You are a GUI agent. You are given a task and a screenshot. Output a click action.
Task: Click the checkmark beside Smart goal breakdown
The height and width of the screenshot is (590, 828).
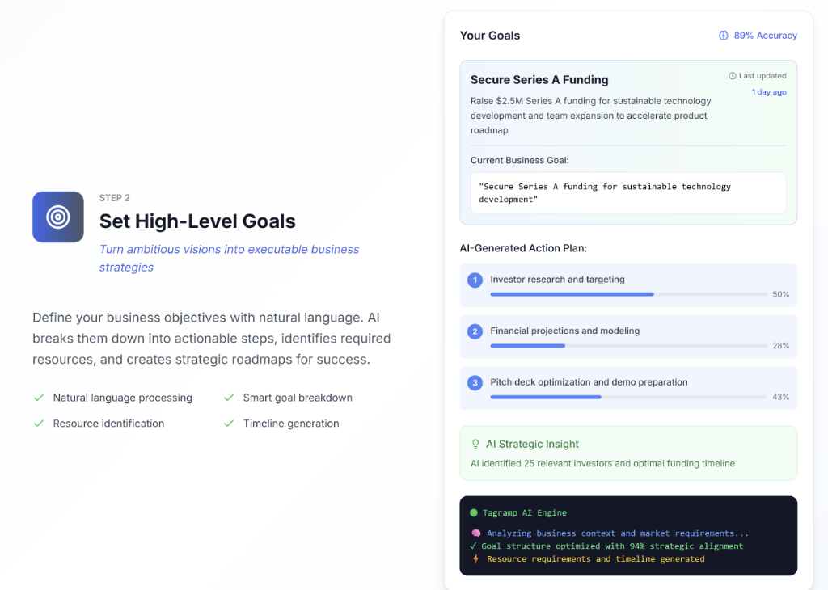(229, 398)
